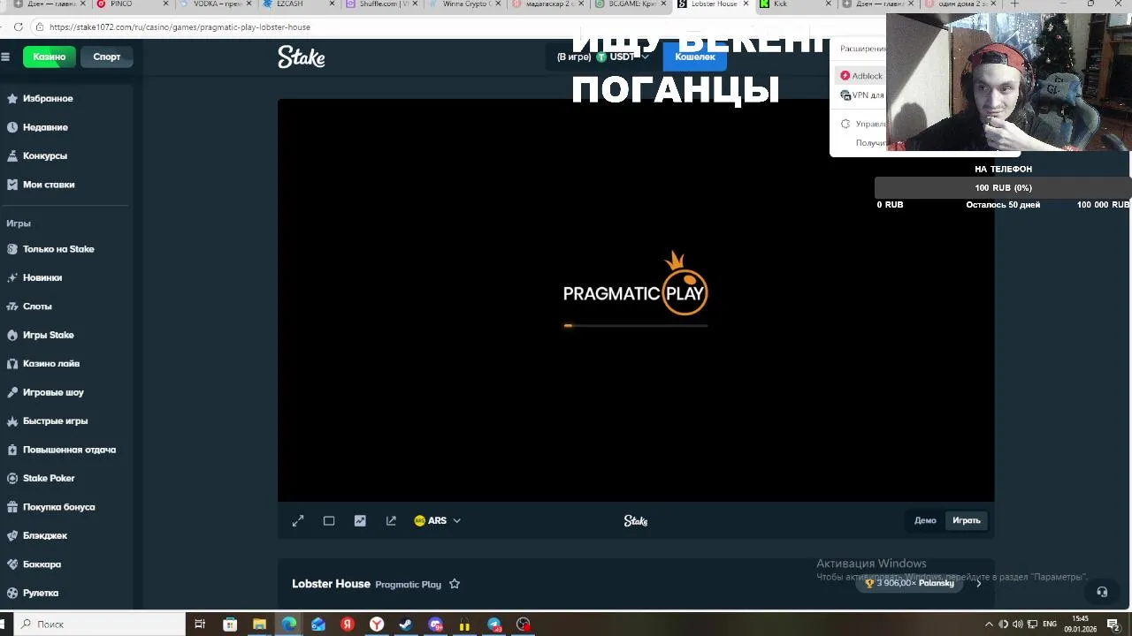Open Избранное in the sidebar
This screenshot has height=636, width=1132.
[48, 98]
